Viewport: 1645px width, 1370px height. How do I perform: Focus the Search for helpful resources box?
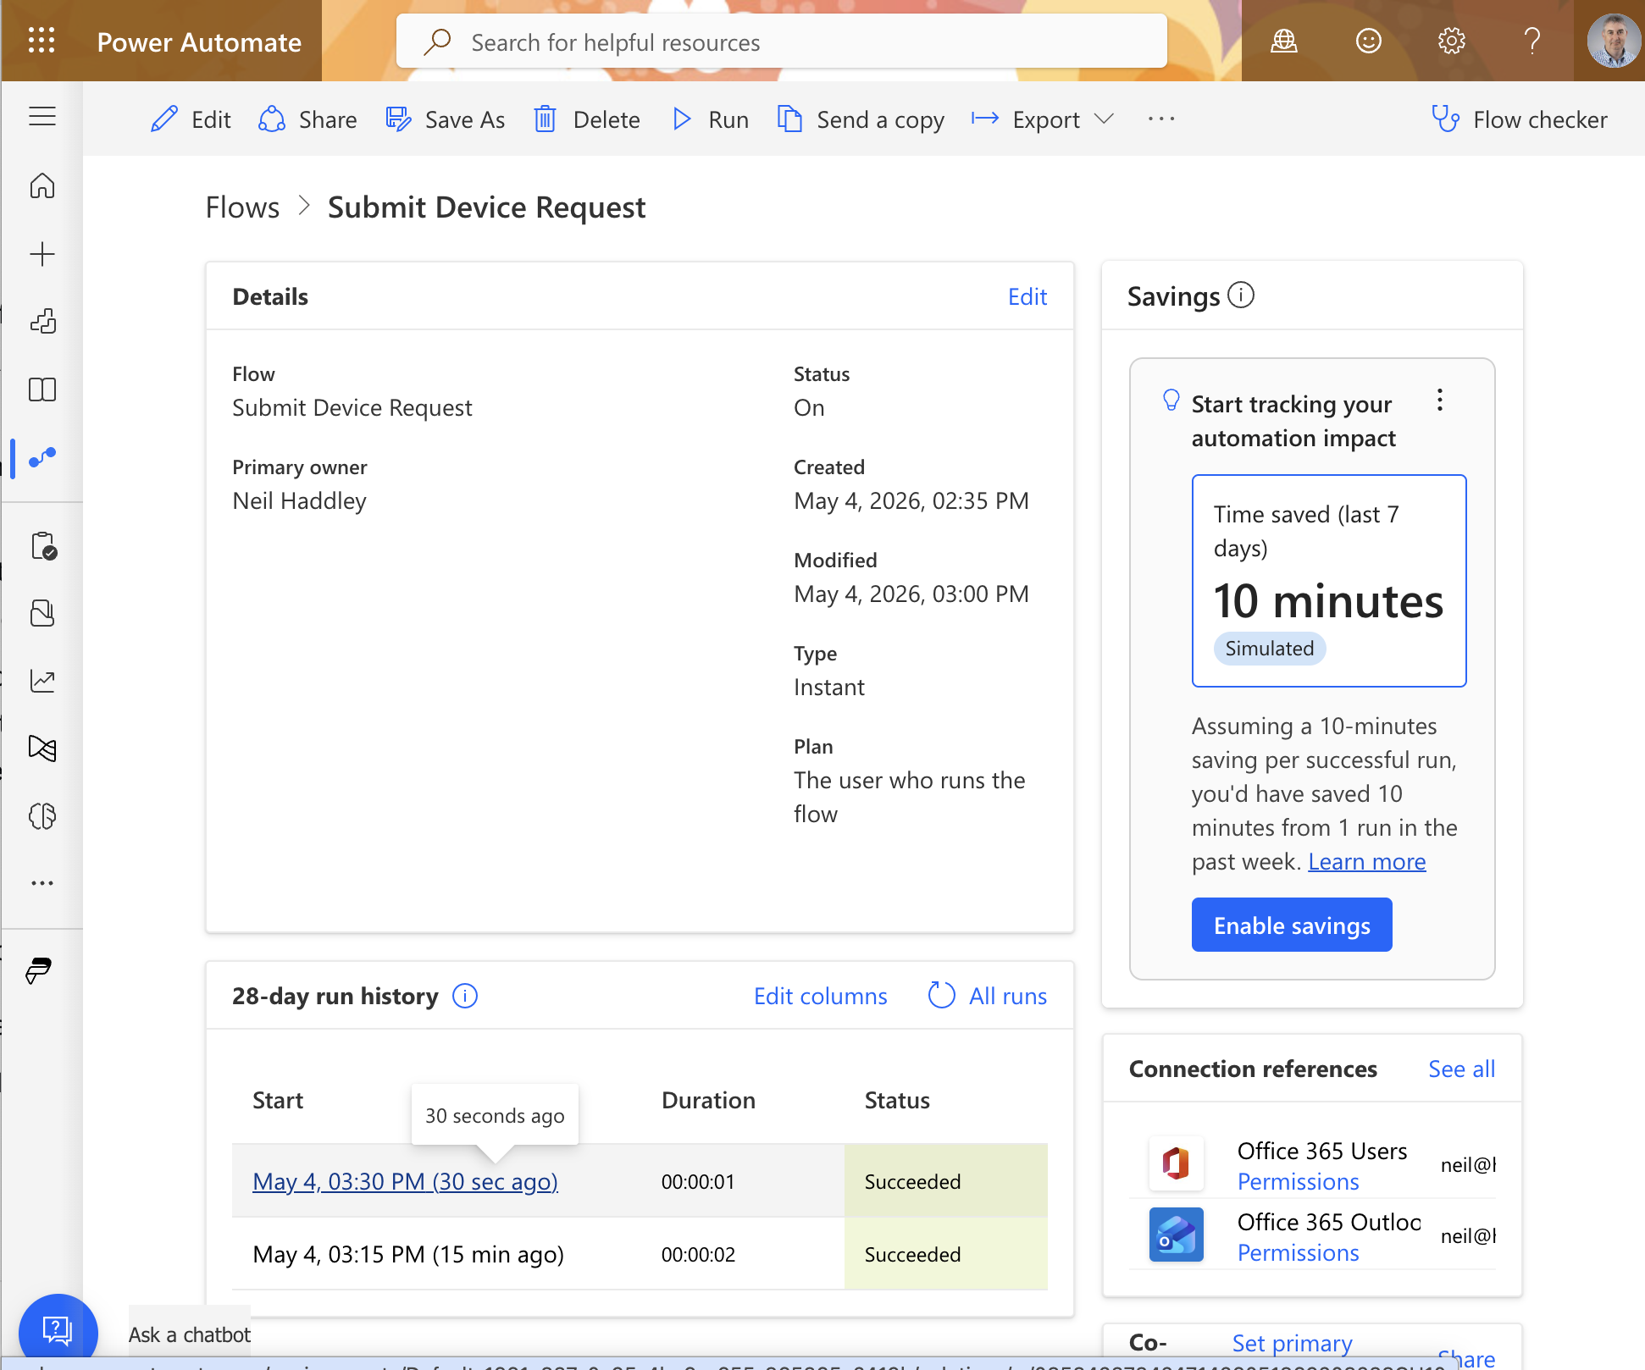pyautogui.click(x=781, y=41)
